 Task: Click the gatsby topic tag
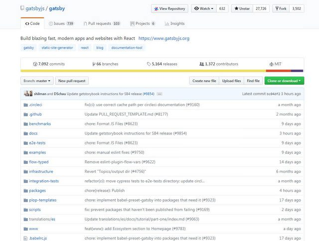coord(28,48)
